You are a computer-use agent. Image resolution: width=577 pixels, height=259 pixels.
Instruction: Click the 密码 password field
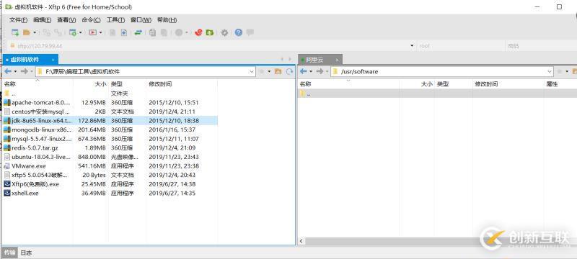541,46
